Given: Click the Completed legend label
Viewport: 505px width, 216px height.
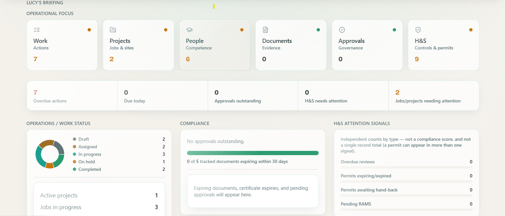Looking at the screenshot, I should click(90, 169).
